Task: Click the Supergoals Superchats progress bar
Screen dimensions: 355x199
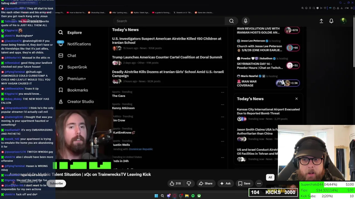Action: (327, 185)
